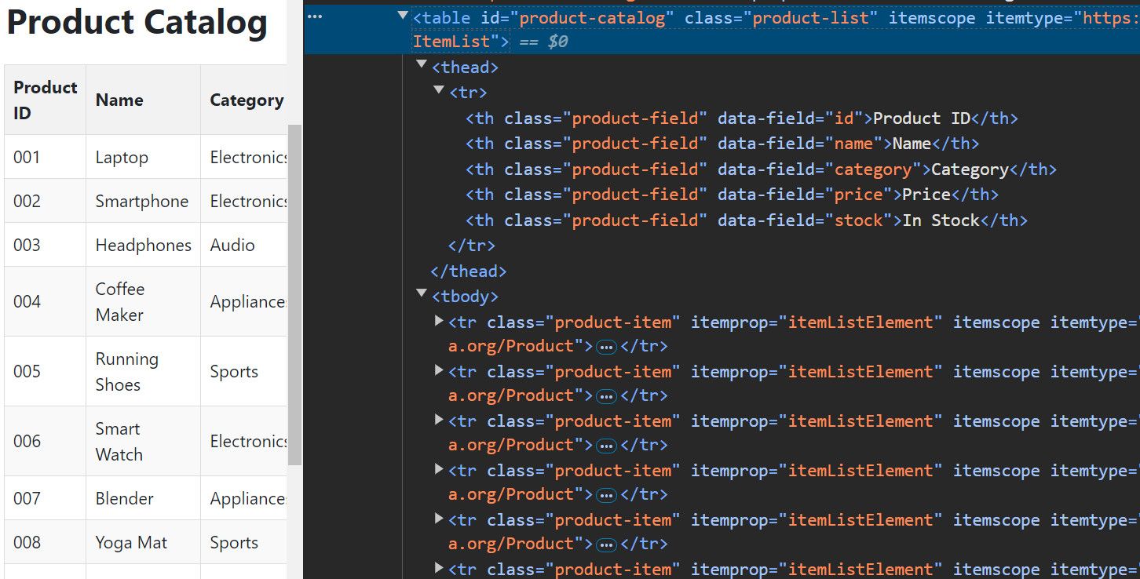This screenshot has width=1140, height=579.
Task: Click the Sports cell in the Yoga Mat row
Action: point(245,542)
